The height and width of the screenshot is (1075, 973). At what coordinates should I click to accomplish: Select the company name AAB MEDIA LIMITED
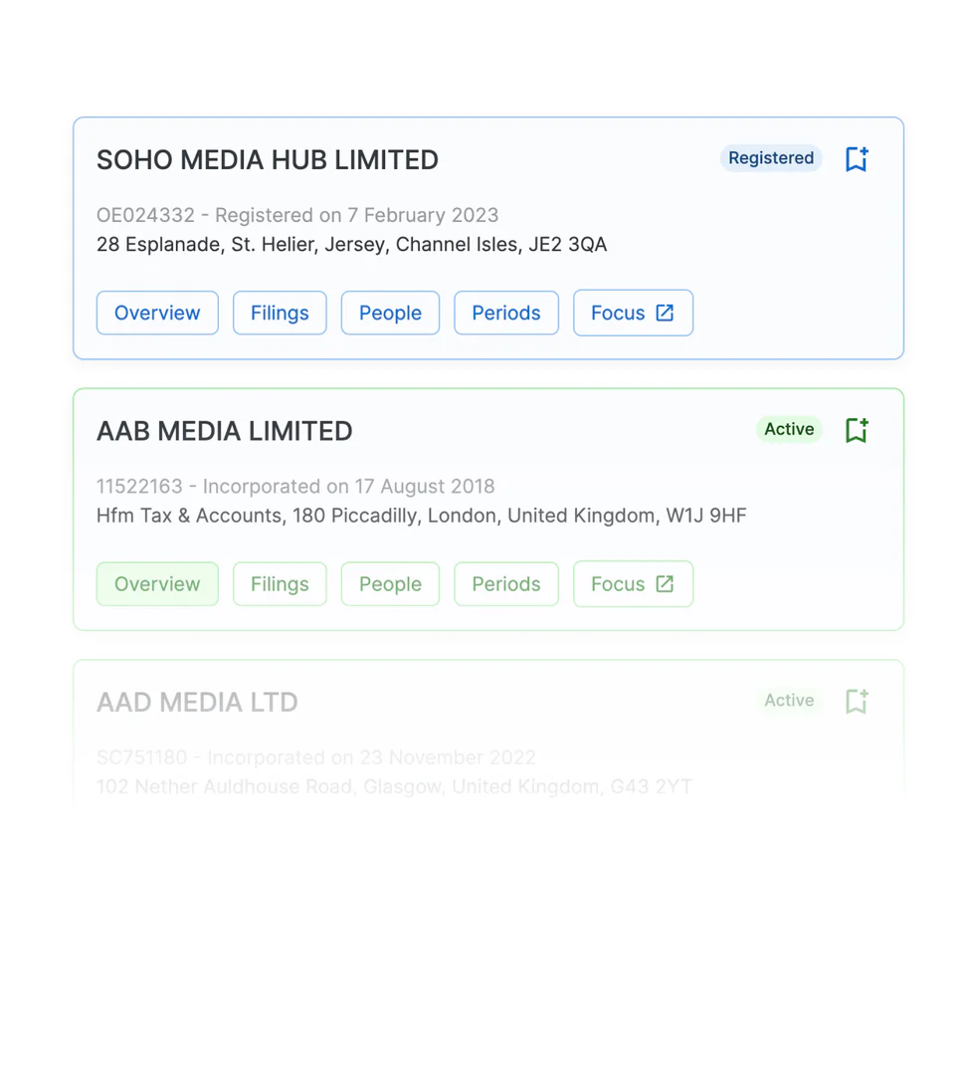pos(224,430)
